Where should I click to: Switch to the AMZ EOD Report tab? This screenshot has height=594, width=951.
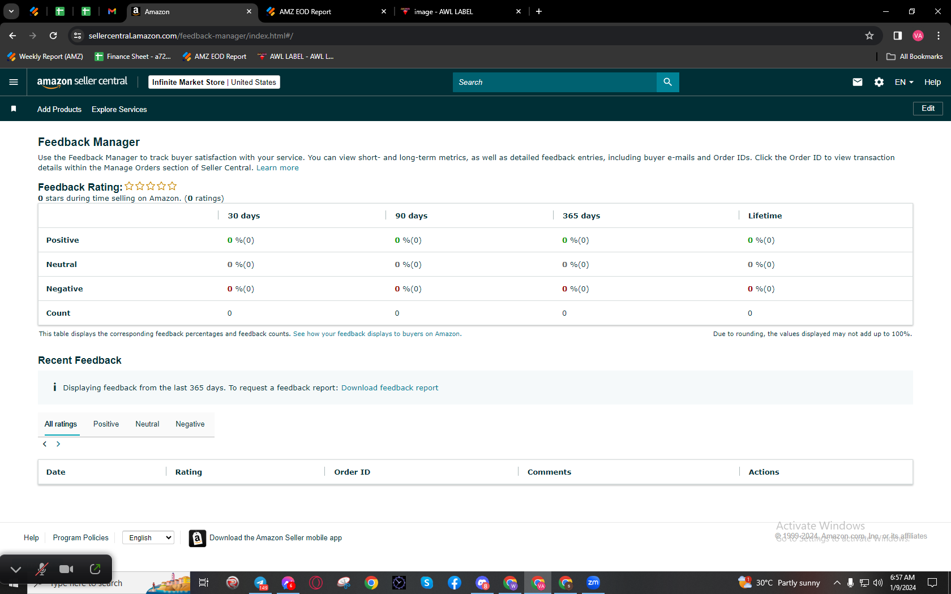pos(327,11)
